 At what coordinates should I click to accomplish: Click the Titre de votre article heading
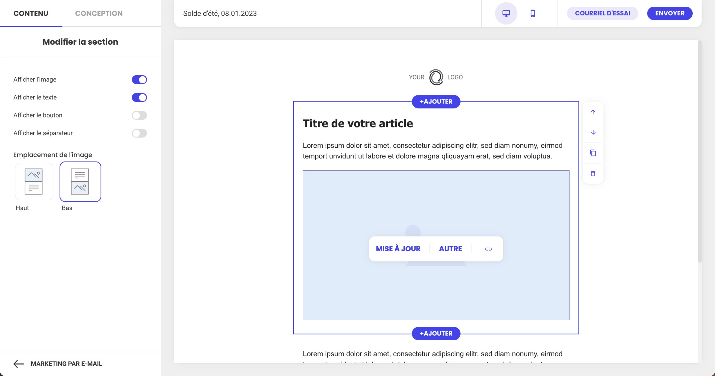click(x=358, y=123)
